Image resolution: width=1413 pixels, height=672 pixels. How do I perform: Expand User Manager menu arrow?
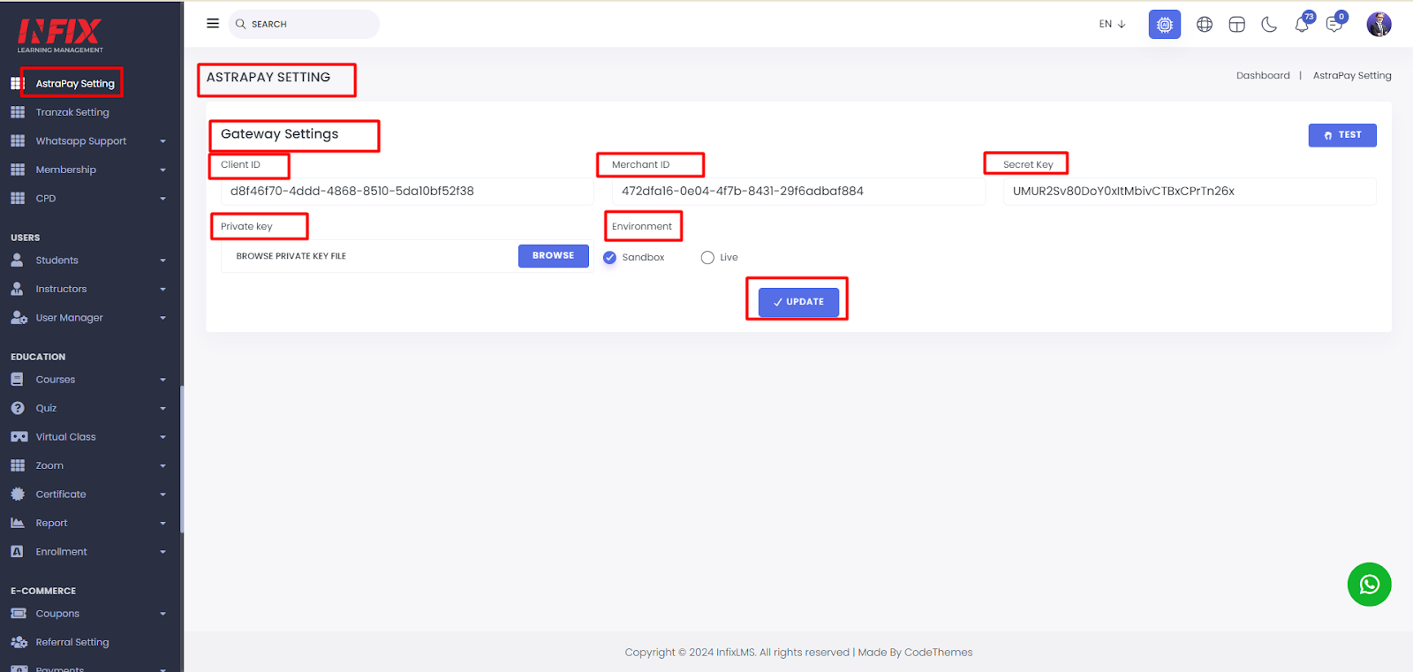(x=162, y=318)
